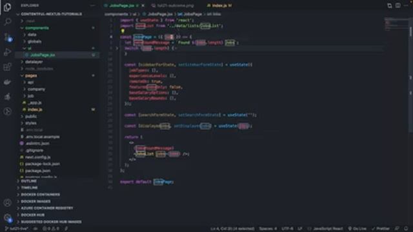Click the git branch indicator in status bar
Screen dimensions: 413x232
17,229
